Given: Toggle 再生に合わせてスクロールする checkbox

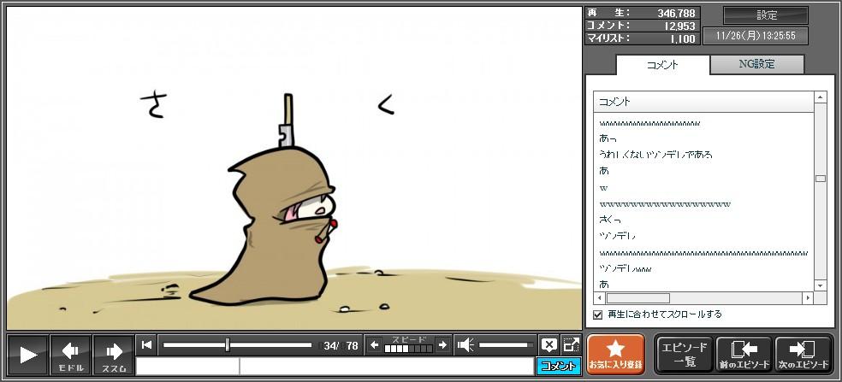Looking at the screenshot, I should (x=598, y=314).
